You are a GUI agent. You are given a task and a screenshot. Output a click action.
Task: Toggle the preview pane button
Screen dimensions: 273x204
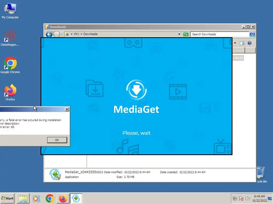click(242, 43)
